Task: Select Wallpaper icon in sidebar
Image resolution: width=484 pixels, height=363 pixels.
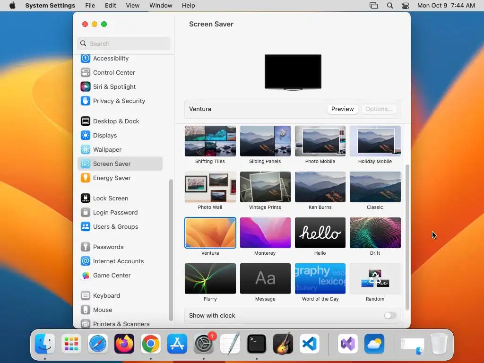Action: 86,150
